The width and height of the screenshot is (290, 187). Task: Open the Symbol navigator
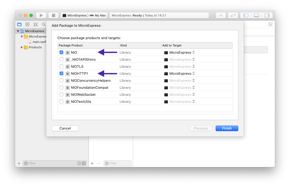coord(35,24)
